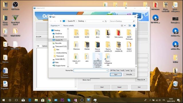Select the G925FXXU5 firmware file
The image size is (183, 103).
98,61
